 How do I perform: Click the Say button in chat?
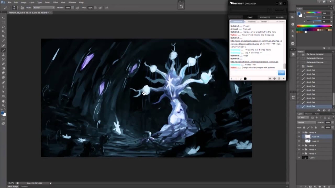click(x=281, y=73)
